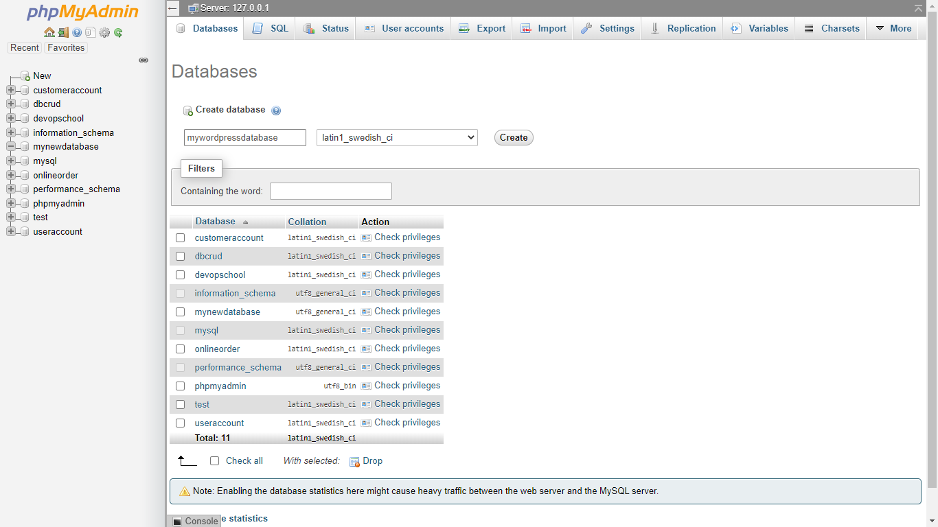Tick the useraccount checkbox
The width and height of the screenshot is (938, 527).
tap(181, 423)
